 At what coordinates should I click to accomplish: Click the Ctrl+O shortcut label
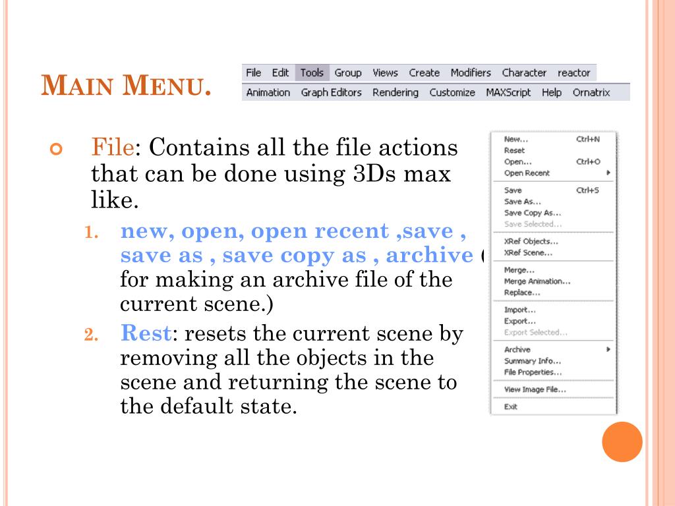coord(588,161)
